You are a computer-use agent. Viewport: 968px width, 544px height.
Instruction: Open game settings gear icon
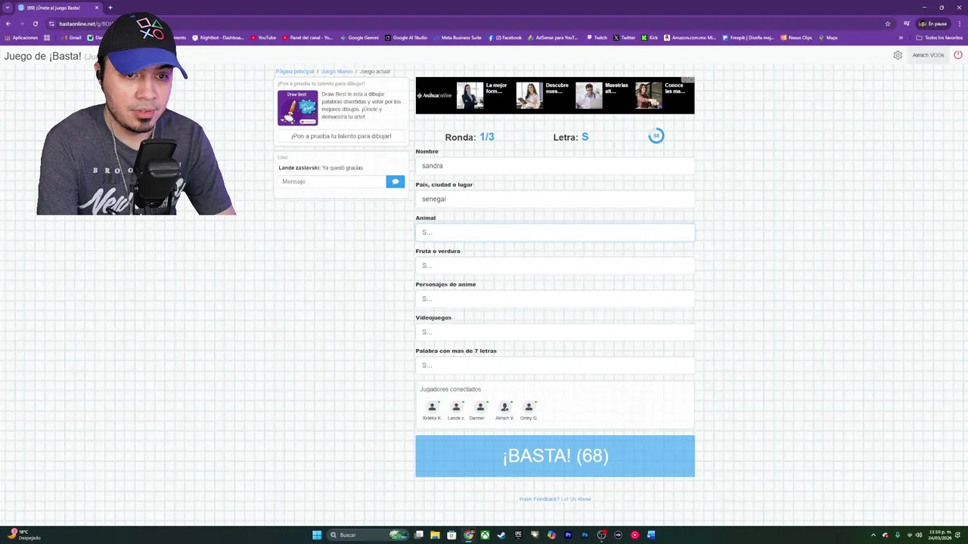click(x=898, y=55)
